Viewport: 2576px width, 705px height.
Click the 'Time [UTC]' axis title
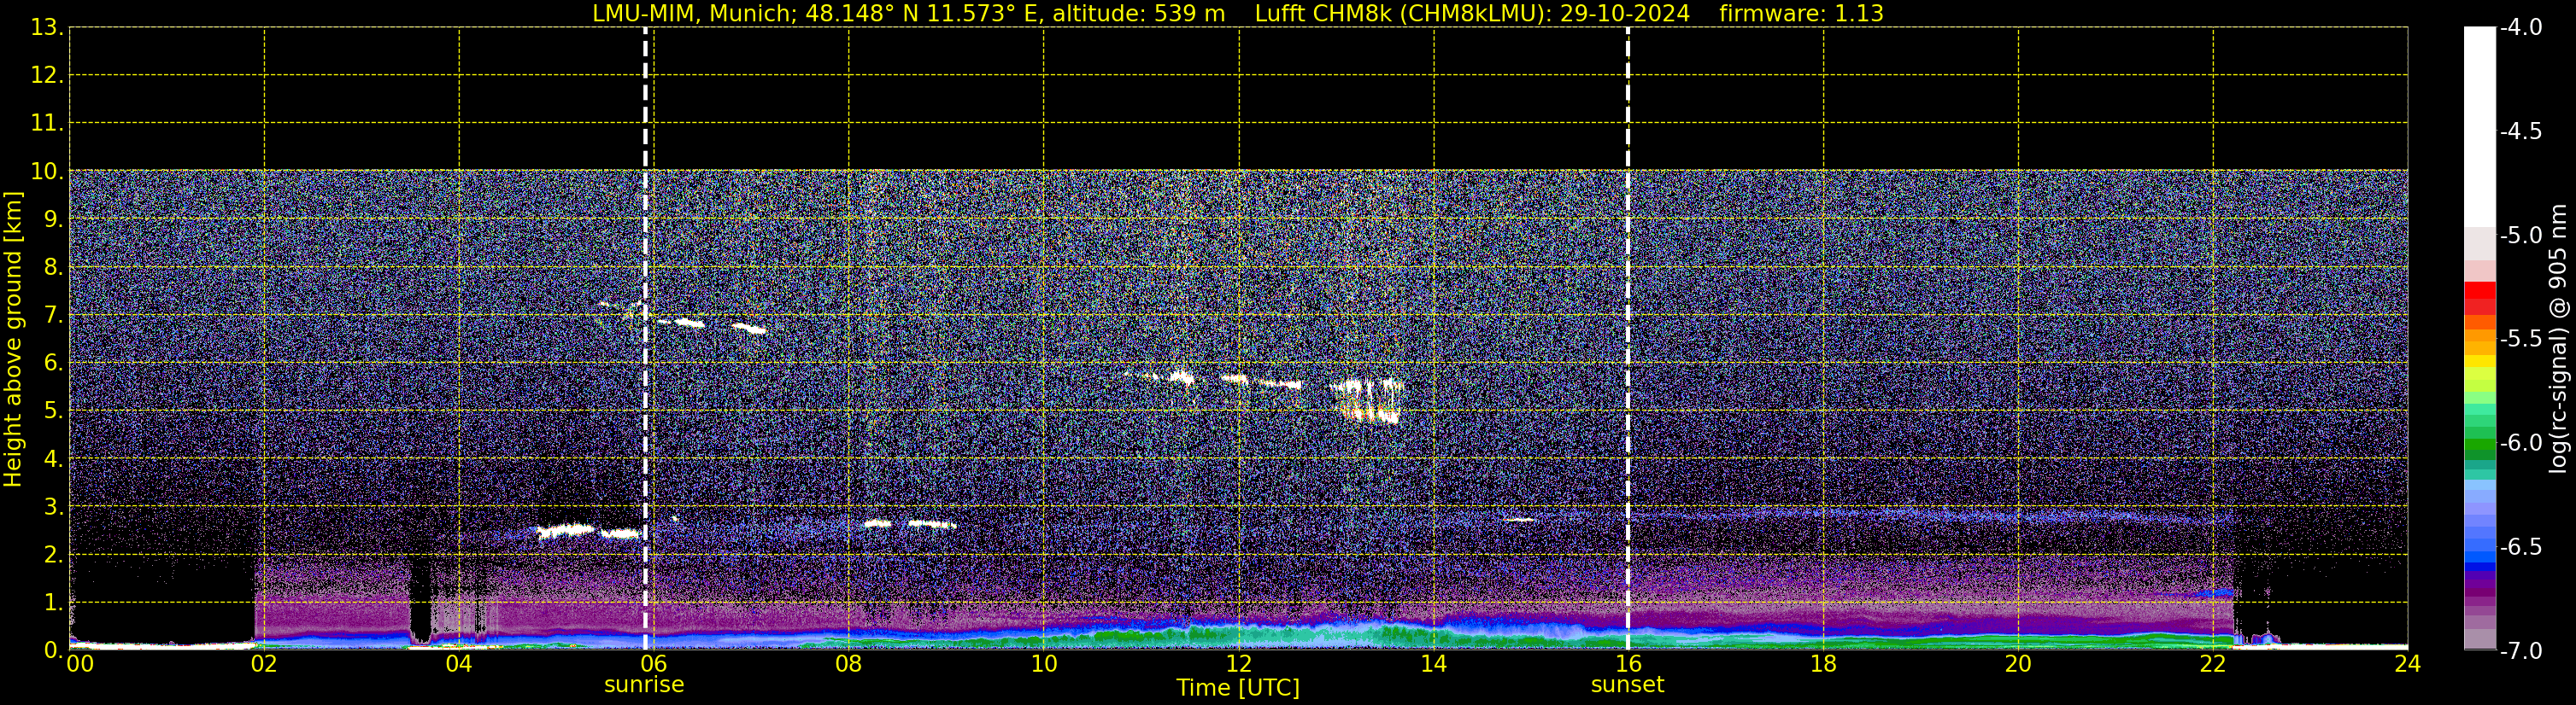[x=1238, y=688]
